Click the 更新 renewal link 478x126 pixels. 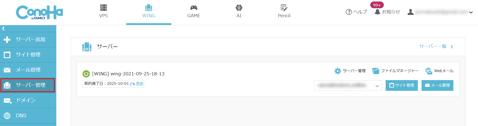point(140,84)
